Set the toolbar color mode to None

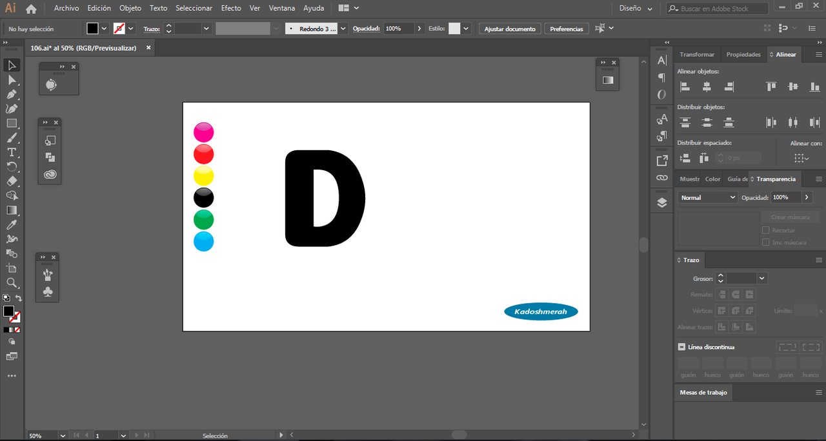(17, 329)
